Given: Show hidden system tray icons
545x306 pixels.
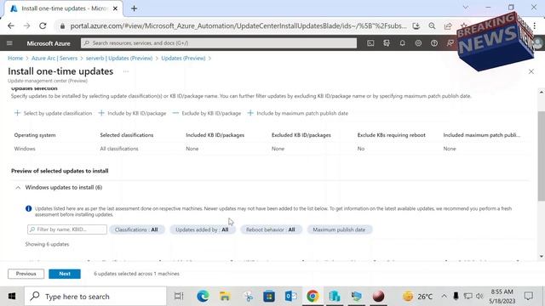Looking at the screenshot, I should click(x=444, y=296).
